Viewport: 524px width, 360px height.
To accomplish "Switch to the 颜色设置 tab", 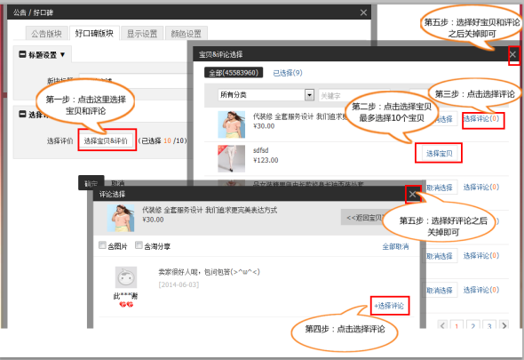I will (187, 34).
